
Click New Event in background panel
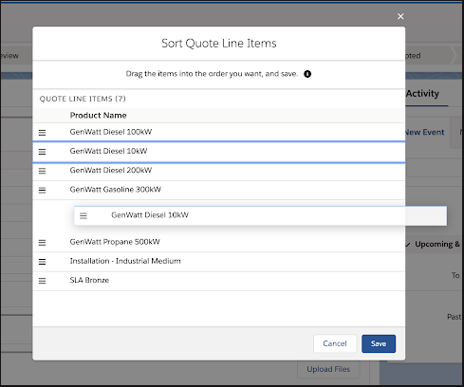424,132
